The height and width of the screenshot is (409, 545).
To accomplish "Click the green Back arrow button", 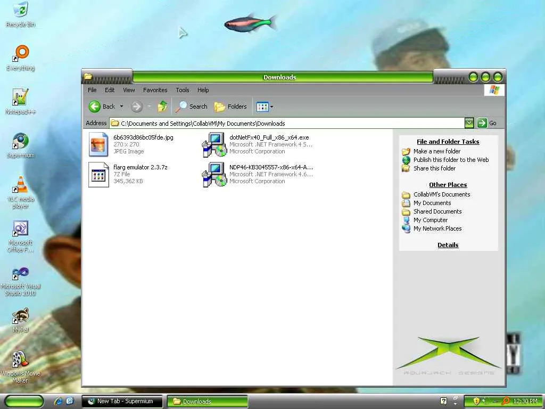I will (x=95, y=107).
